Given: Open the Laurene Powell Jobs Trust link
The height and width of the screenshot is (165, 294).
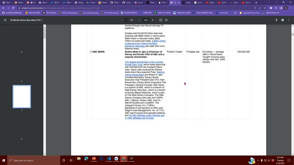Looking at the screenshot, I should 144,63.
